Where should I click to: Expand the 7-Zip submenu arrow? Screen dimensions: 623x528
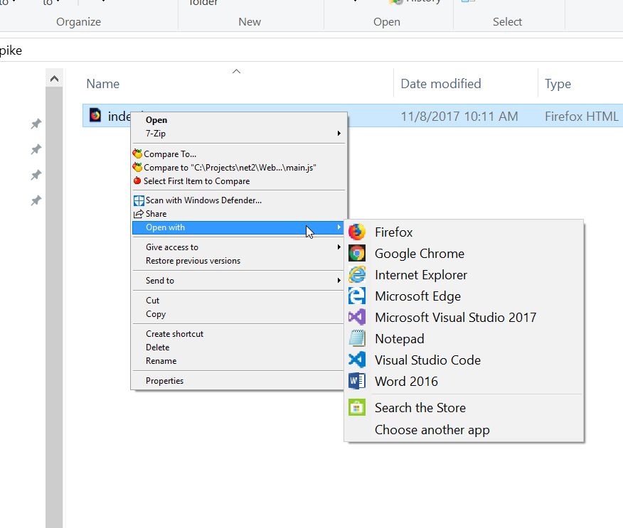[339, 134]
